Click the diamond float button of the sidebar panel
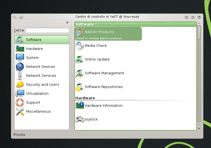Screen dimensions: 211x148 click(x=67, y=22)
